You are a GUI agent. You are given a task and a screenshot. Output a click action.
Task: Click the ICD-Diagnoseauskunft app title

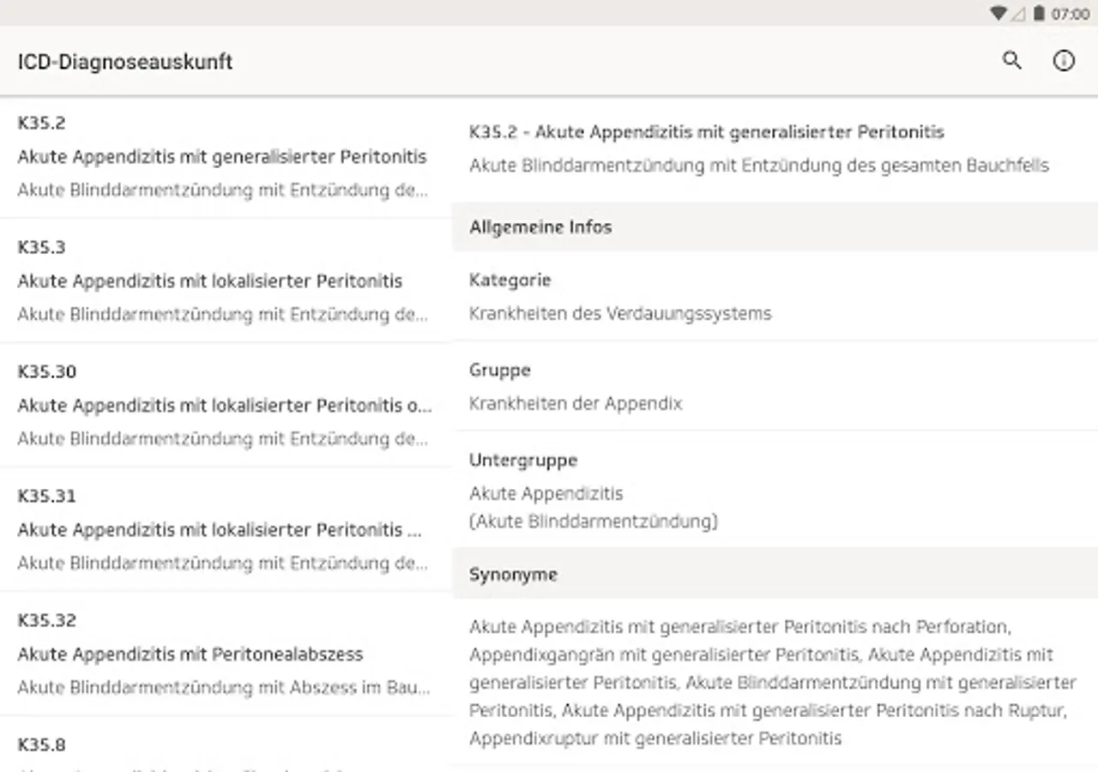[125, 62]
